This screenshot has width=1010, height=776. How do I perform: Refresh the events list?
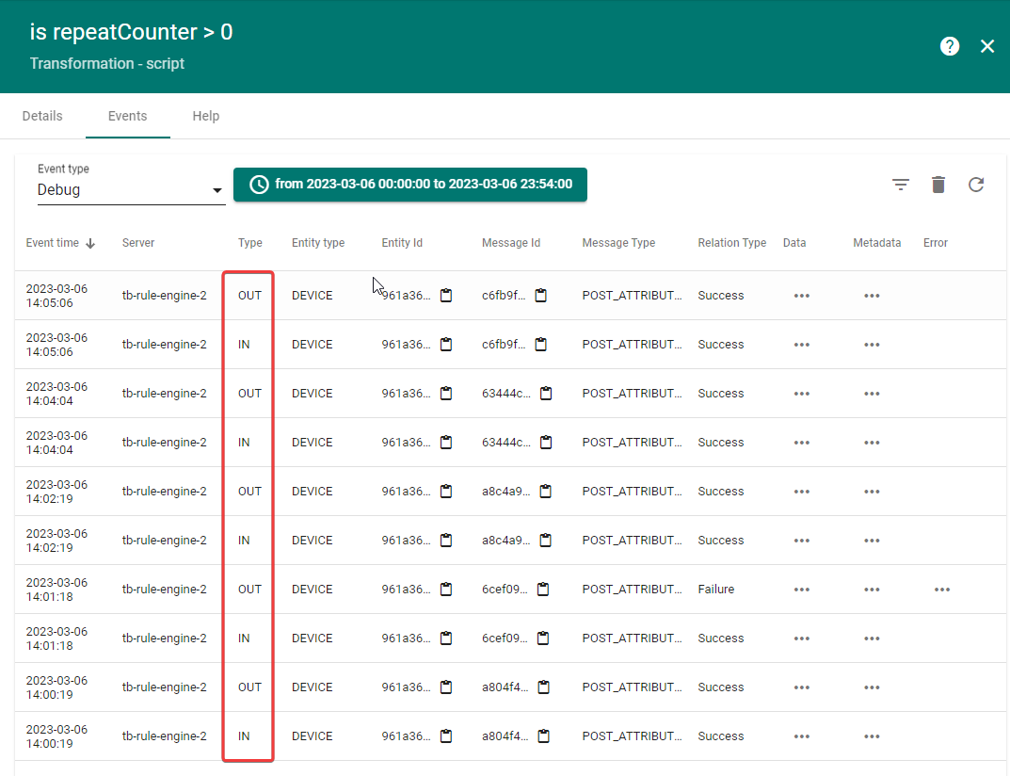[x=976, y=185]
